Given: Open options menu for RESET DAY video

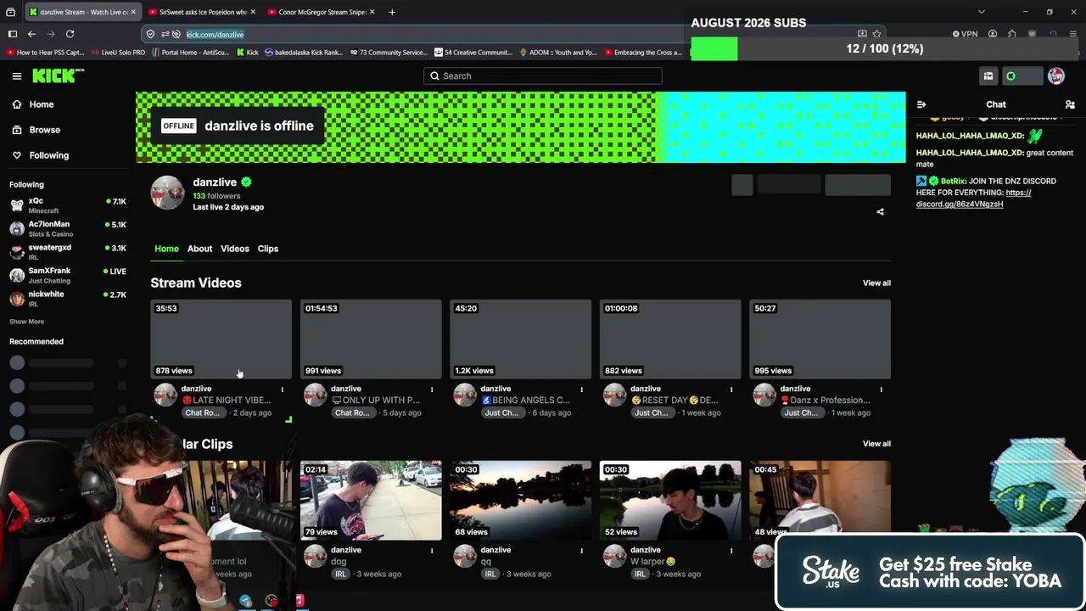Looking at the screenshot, I should 731,390.
